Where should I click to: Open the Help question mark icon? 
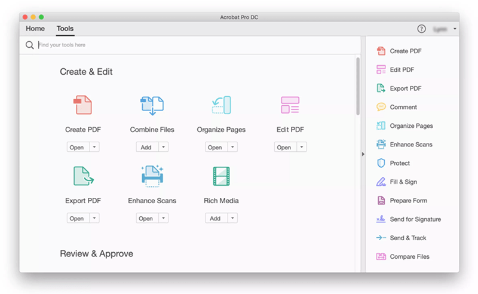pyautogui.click(x=421, y=29)
